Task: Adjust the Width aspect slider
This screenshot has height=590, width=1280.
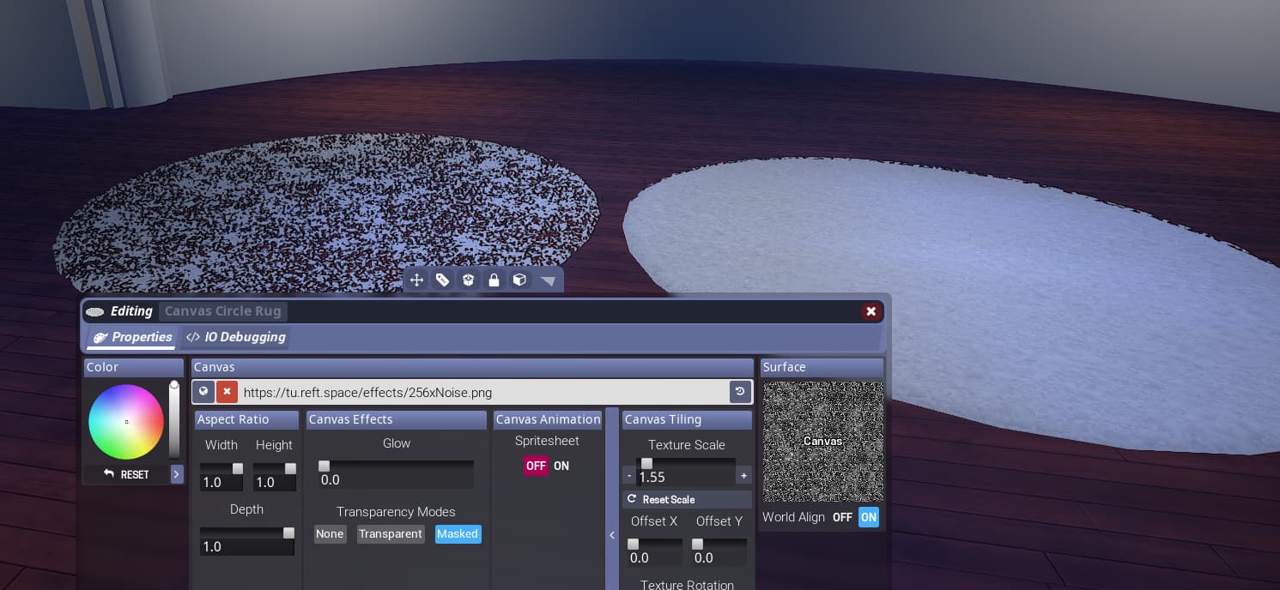Action: click(x=221, y=468)
